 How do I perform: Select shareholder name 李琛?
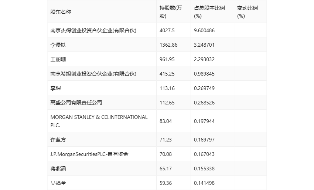coord(56,88)
